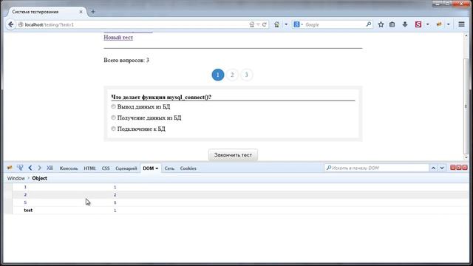Open the Firefox hamburger menu
This screenshot has height=266, width=473.
pyautogui.click(x=461, y=24)
